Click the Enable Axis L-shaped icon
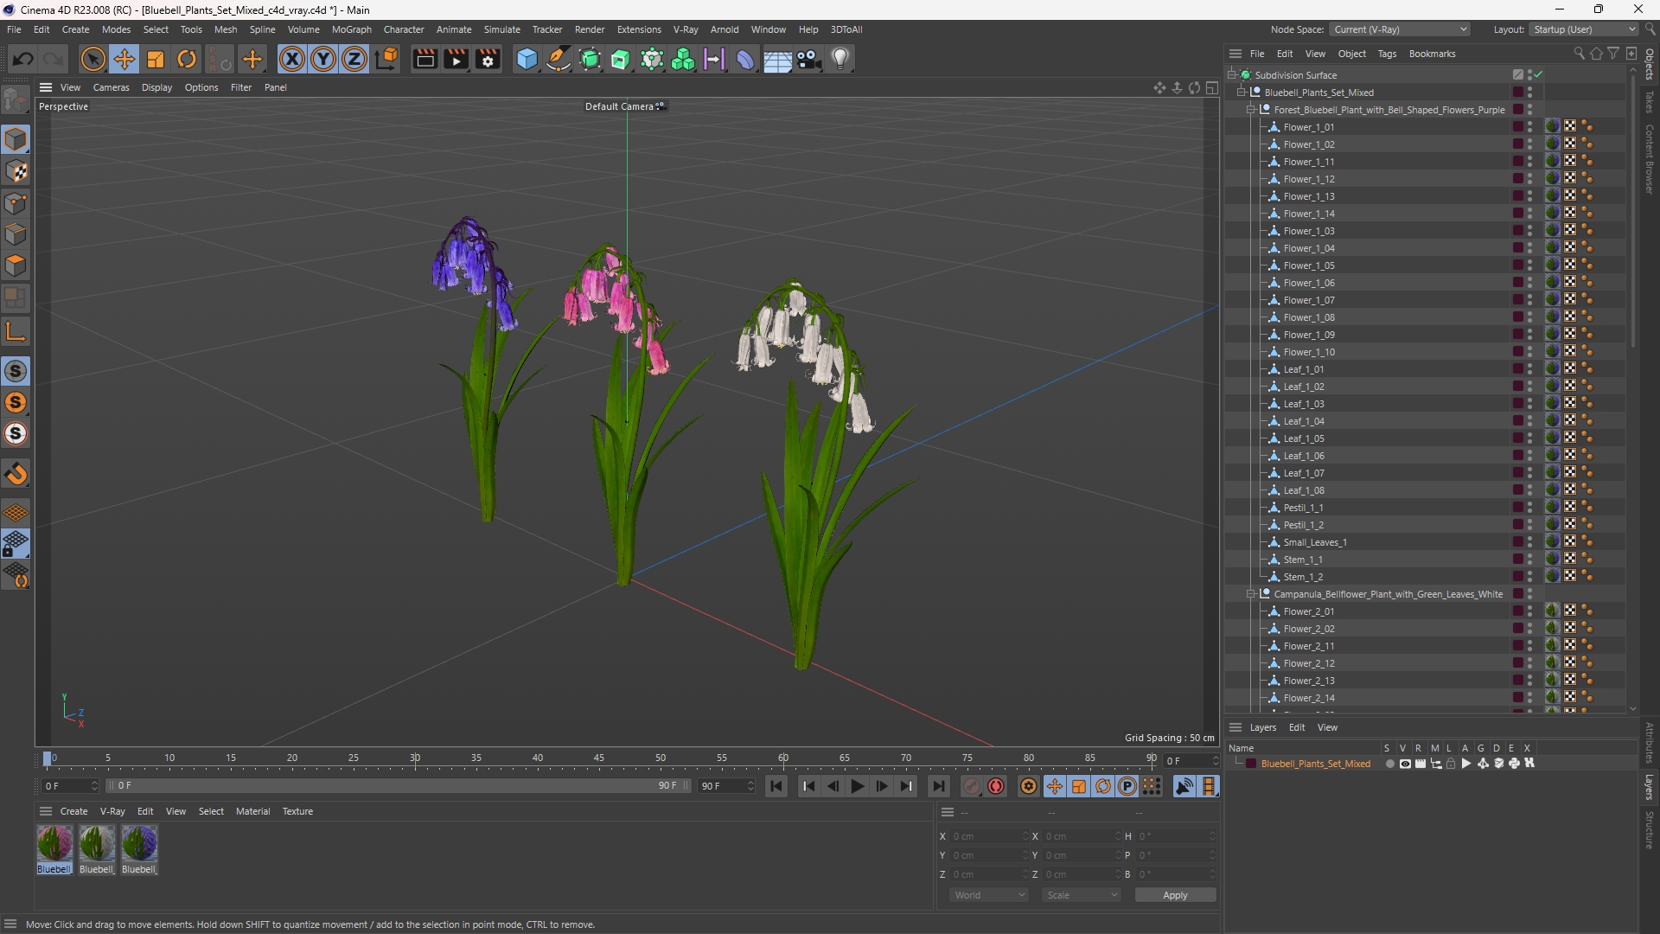Viewport: 1660px width, 934px height. pyautogui.click(x=16, y=331)
